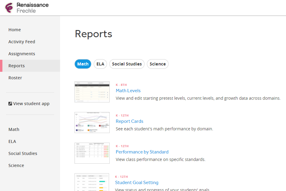This screenshot has height=191, width=286.
Task: Open ELA in the sidebar subject list
Action: pos(12,141)
